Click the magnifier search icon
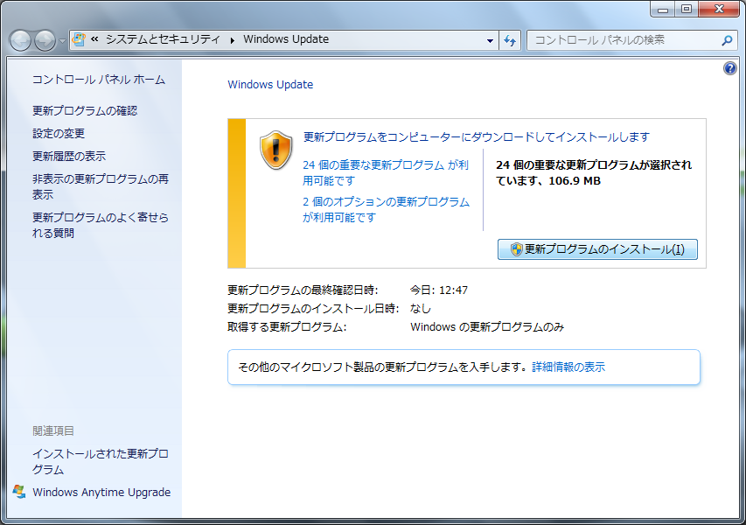The image size is (746, 525). tap(727, 40)
